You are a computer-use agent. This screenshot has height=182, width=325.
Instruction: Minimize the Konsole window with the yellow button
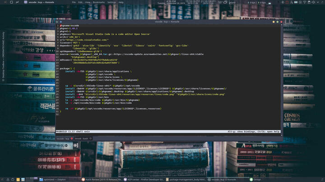(274, 22)
